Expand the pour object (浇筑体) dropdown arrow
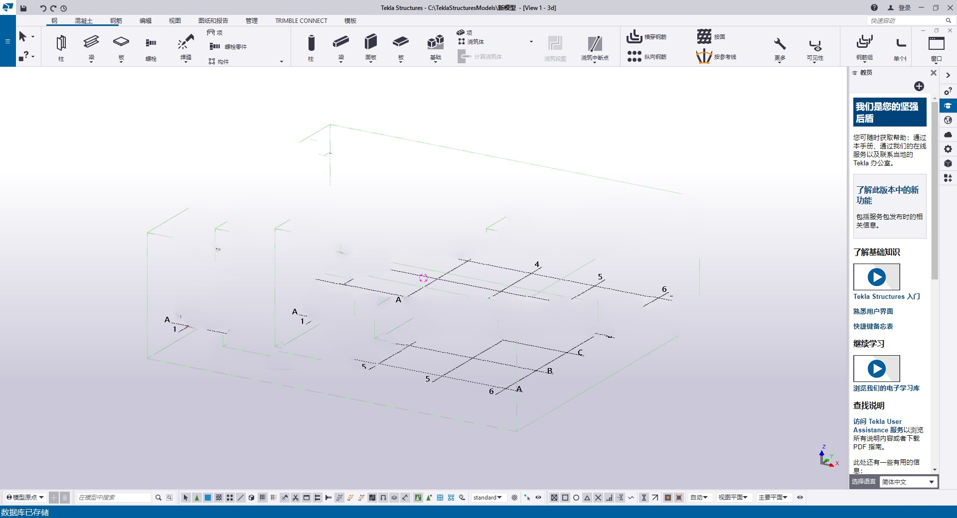The image size is (957, 518). [531, 42]
